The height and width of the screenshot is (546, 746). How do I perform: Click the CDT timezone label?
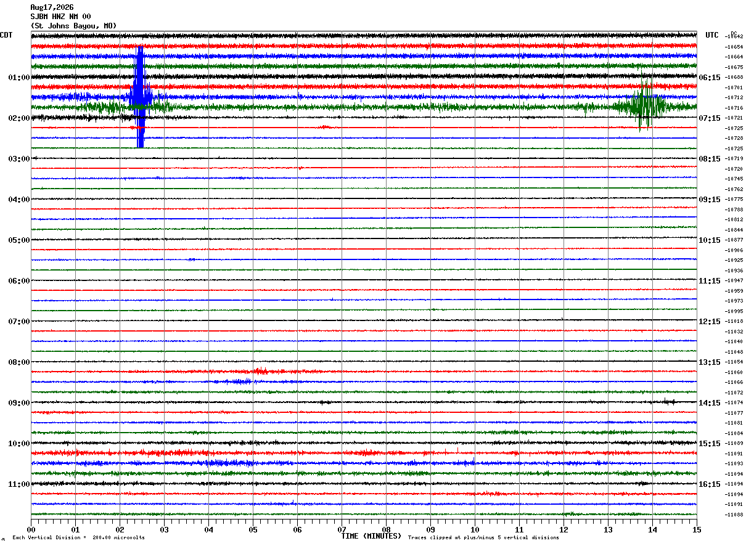[6, 35]
